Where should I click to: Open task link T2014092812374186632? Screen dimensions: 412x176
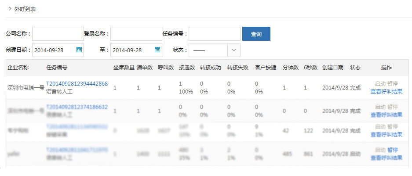point(77,107)
